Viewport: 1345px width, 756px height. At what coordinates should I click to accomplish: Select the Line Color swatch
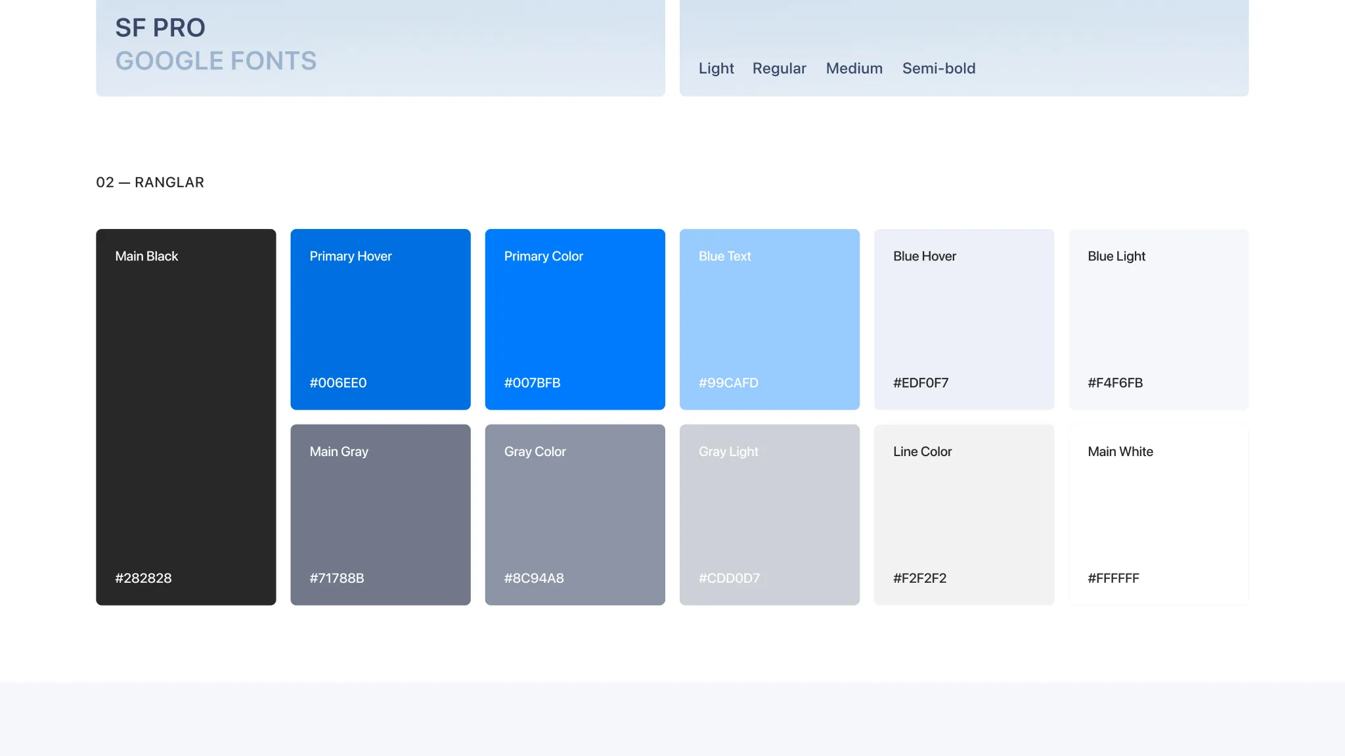963,514
